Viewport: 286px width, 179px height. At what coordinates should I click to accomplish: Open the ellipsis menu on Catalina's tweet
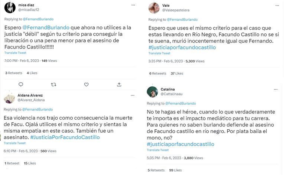[276, 89]
